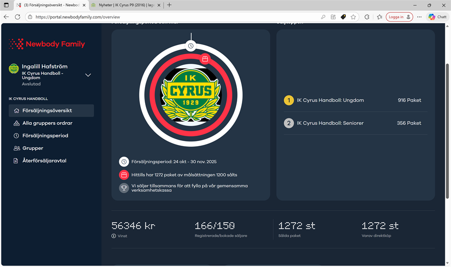Click the Newbody Family logo
451x267 pixels.
(47, 44)
